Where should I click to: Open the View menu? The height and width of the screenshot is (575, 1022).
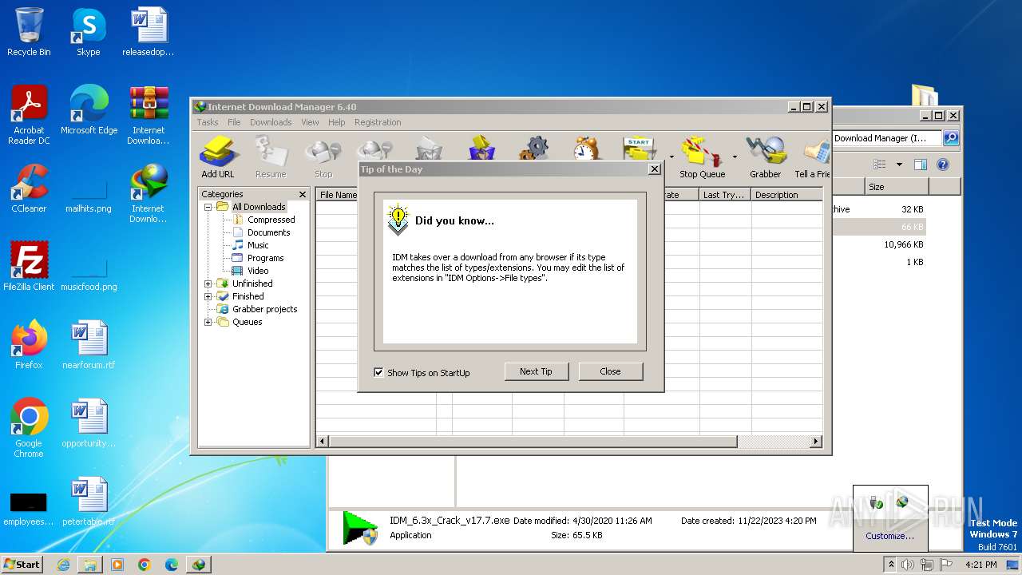click(310, 122)
